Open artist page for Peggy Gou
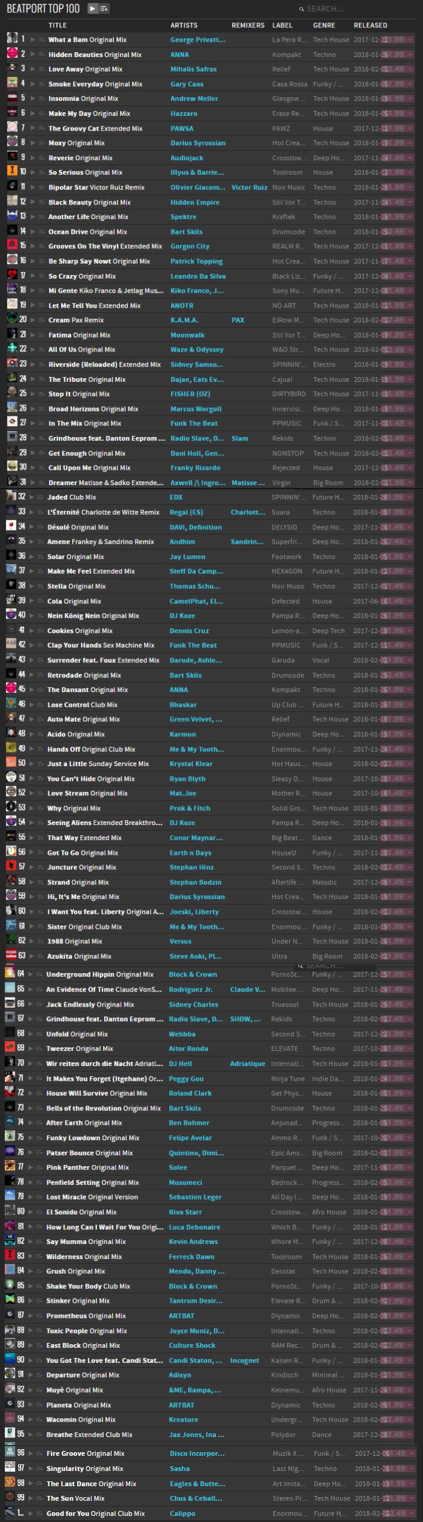This screenshot has height=1522, width=423. [187, 1078]
